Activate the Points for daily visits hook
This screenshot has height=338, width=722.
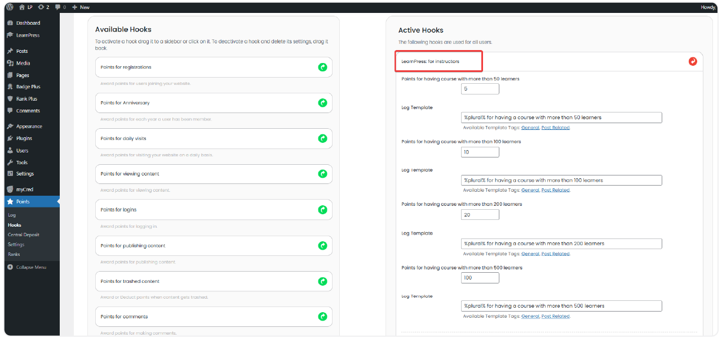click(x=322, y=138)
